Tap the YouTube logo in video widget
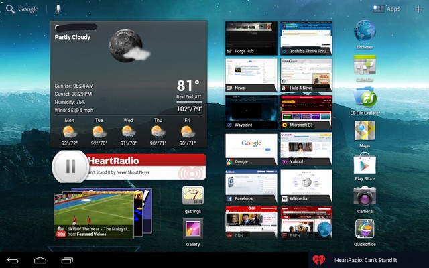The height and width of the screenshot is (268, 429). 60,231
